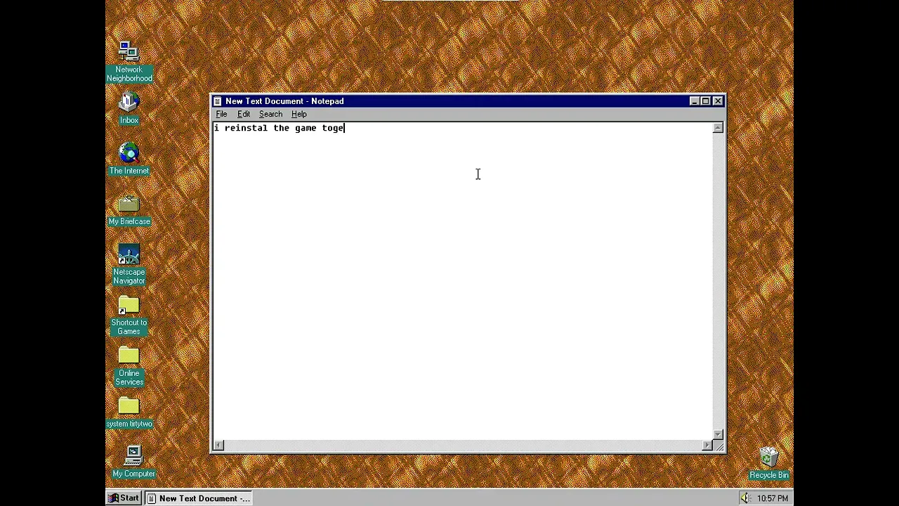
Task: Select the Shortcut to Games folder
Action: pyautogui.click(x=129, y=306)
